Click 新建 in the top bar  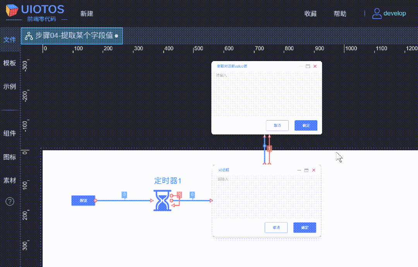(86, 14)
